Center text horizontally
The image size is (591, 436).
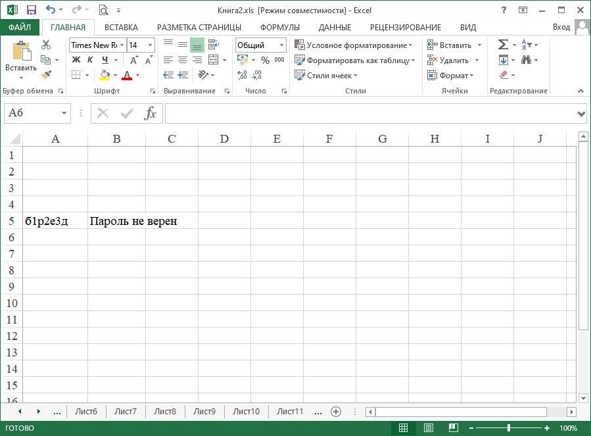click(183, 60)
